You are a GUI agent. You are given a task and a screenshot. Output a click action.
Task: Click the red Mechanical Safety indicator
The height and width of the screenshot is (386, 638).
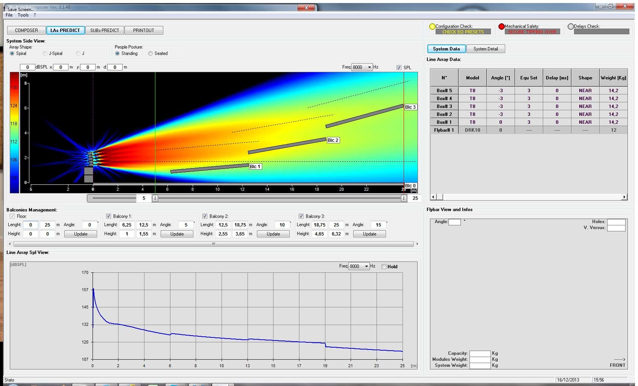(x=501, y=26)
